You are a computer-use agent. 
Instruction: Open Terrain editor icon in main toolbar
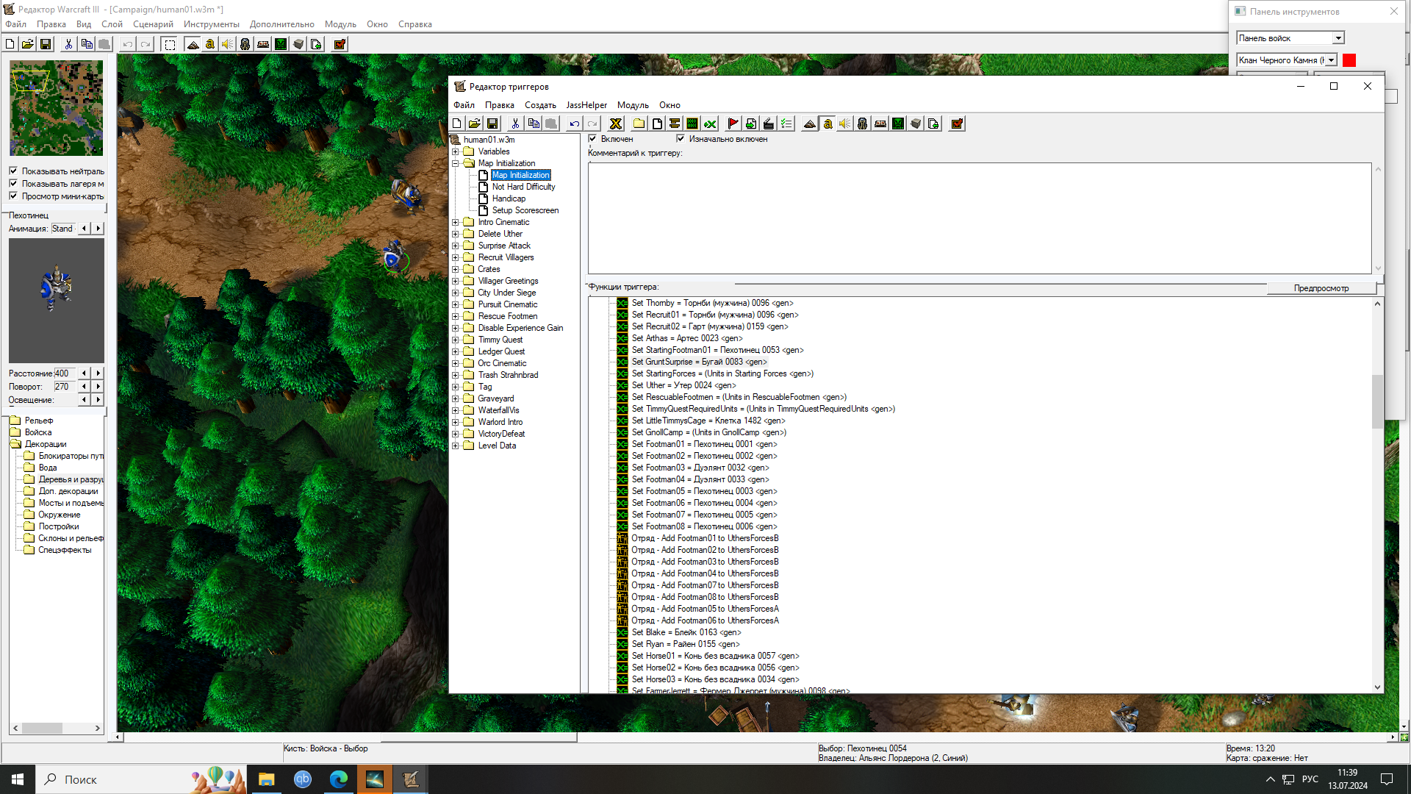point(193,44)
